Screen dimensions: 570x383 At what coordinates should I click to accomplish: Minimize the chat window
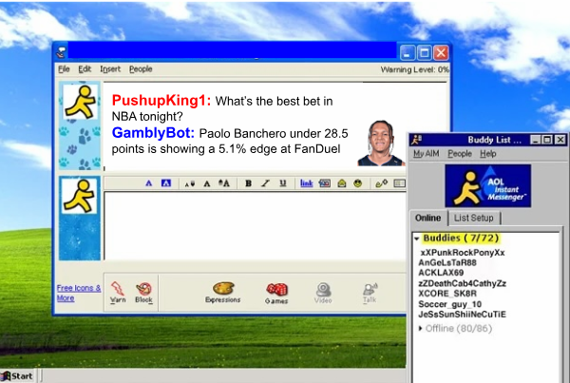pyautogui.click(x=408, y=53)
